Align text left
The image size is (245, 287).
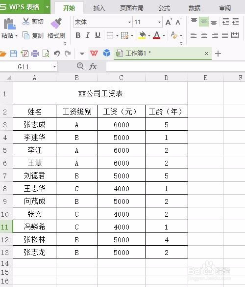pos(194,35)
